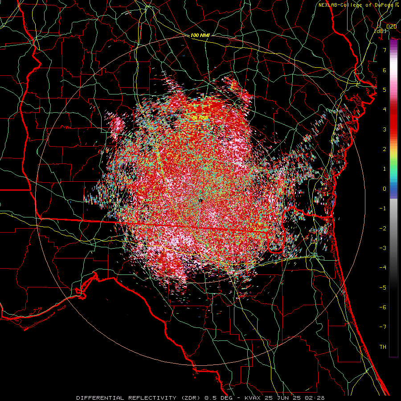401x401 pixels.
Task: Click the KVAX radar site dot at center
Action: point(201,201)
